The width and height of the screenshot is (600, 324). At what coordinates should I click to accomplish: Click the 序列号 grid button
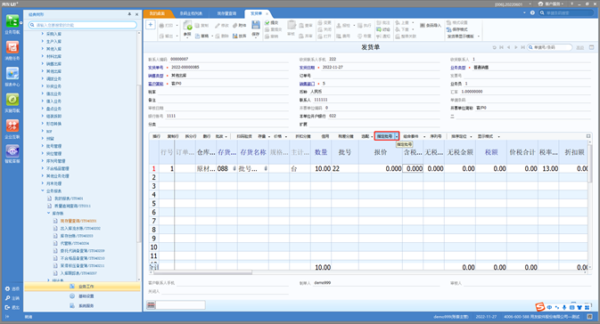(x=436, y=136)
